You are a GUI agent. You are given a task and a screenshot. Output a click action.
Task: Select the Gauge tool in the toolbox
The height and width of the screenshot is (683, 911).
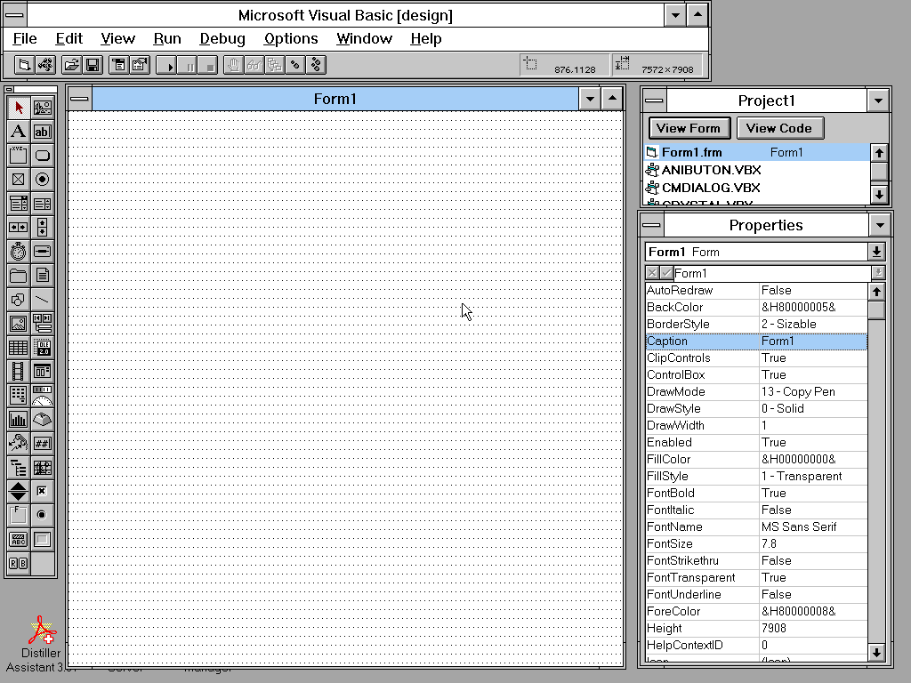(43, 396)
